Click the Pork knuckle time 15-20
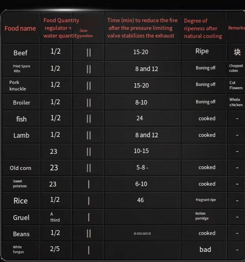The height and width of the screenshot is (262, 245). 141,86
